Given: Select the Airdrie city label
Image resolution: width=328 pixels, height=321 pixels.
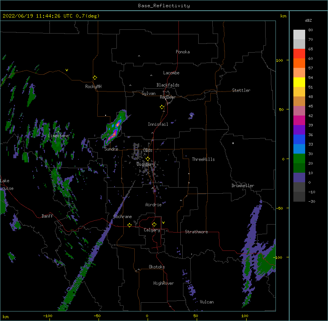Looking at the screenshot, I should point(153,205).
